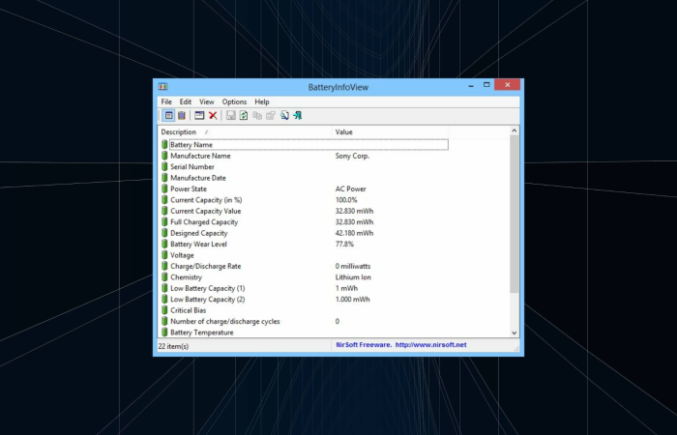The height and width of the screenshot is (435, 677).
Task: Select the Low Battery Capacity (2) row
Action: pos(305,299)
